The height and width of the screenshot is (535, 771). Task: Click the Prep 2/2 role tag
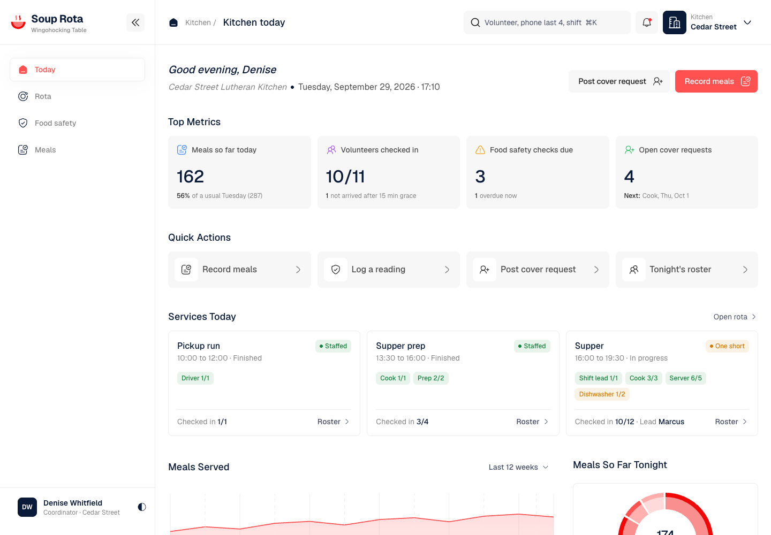[431, 378]
